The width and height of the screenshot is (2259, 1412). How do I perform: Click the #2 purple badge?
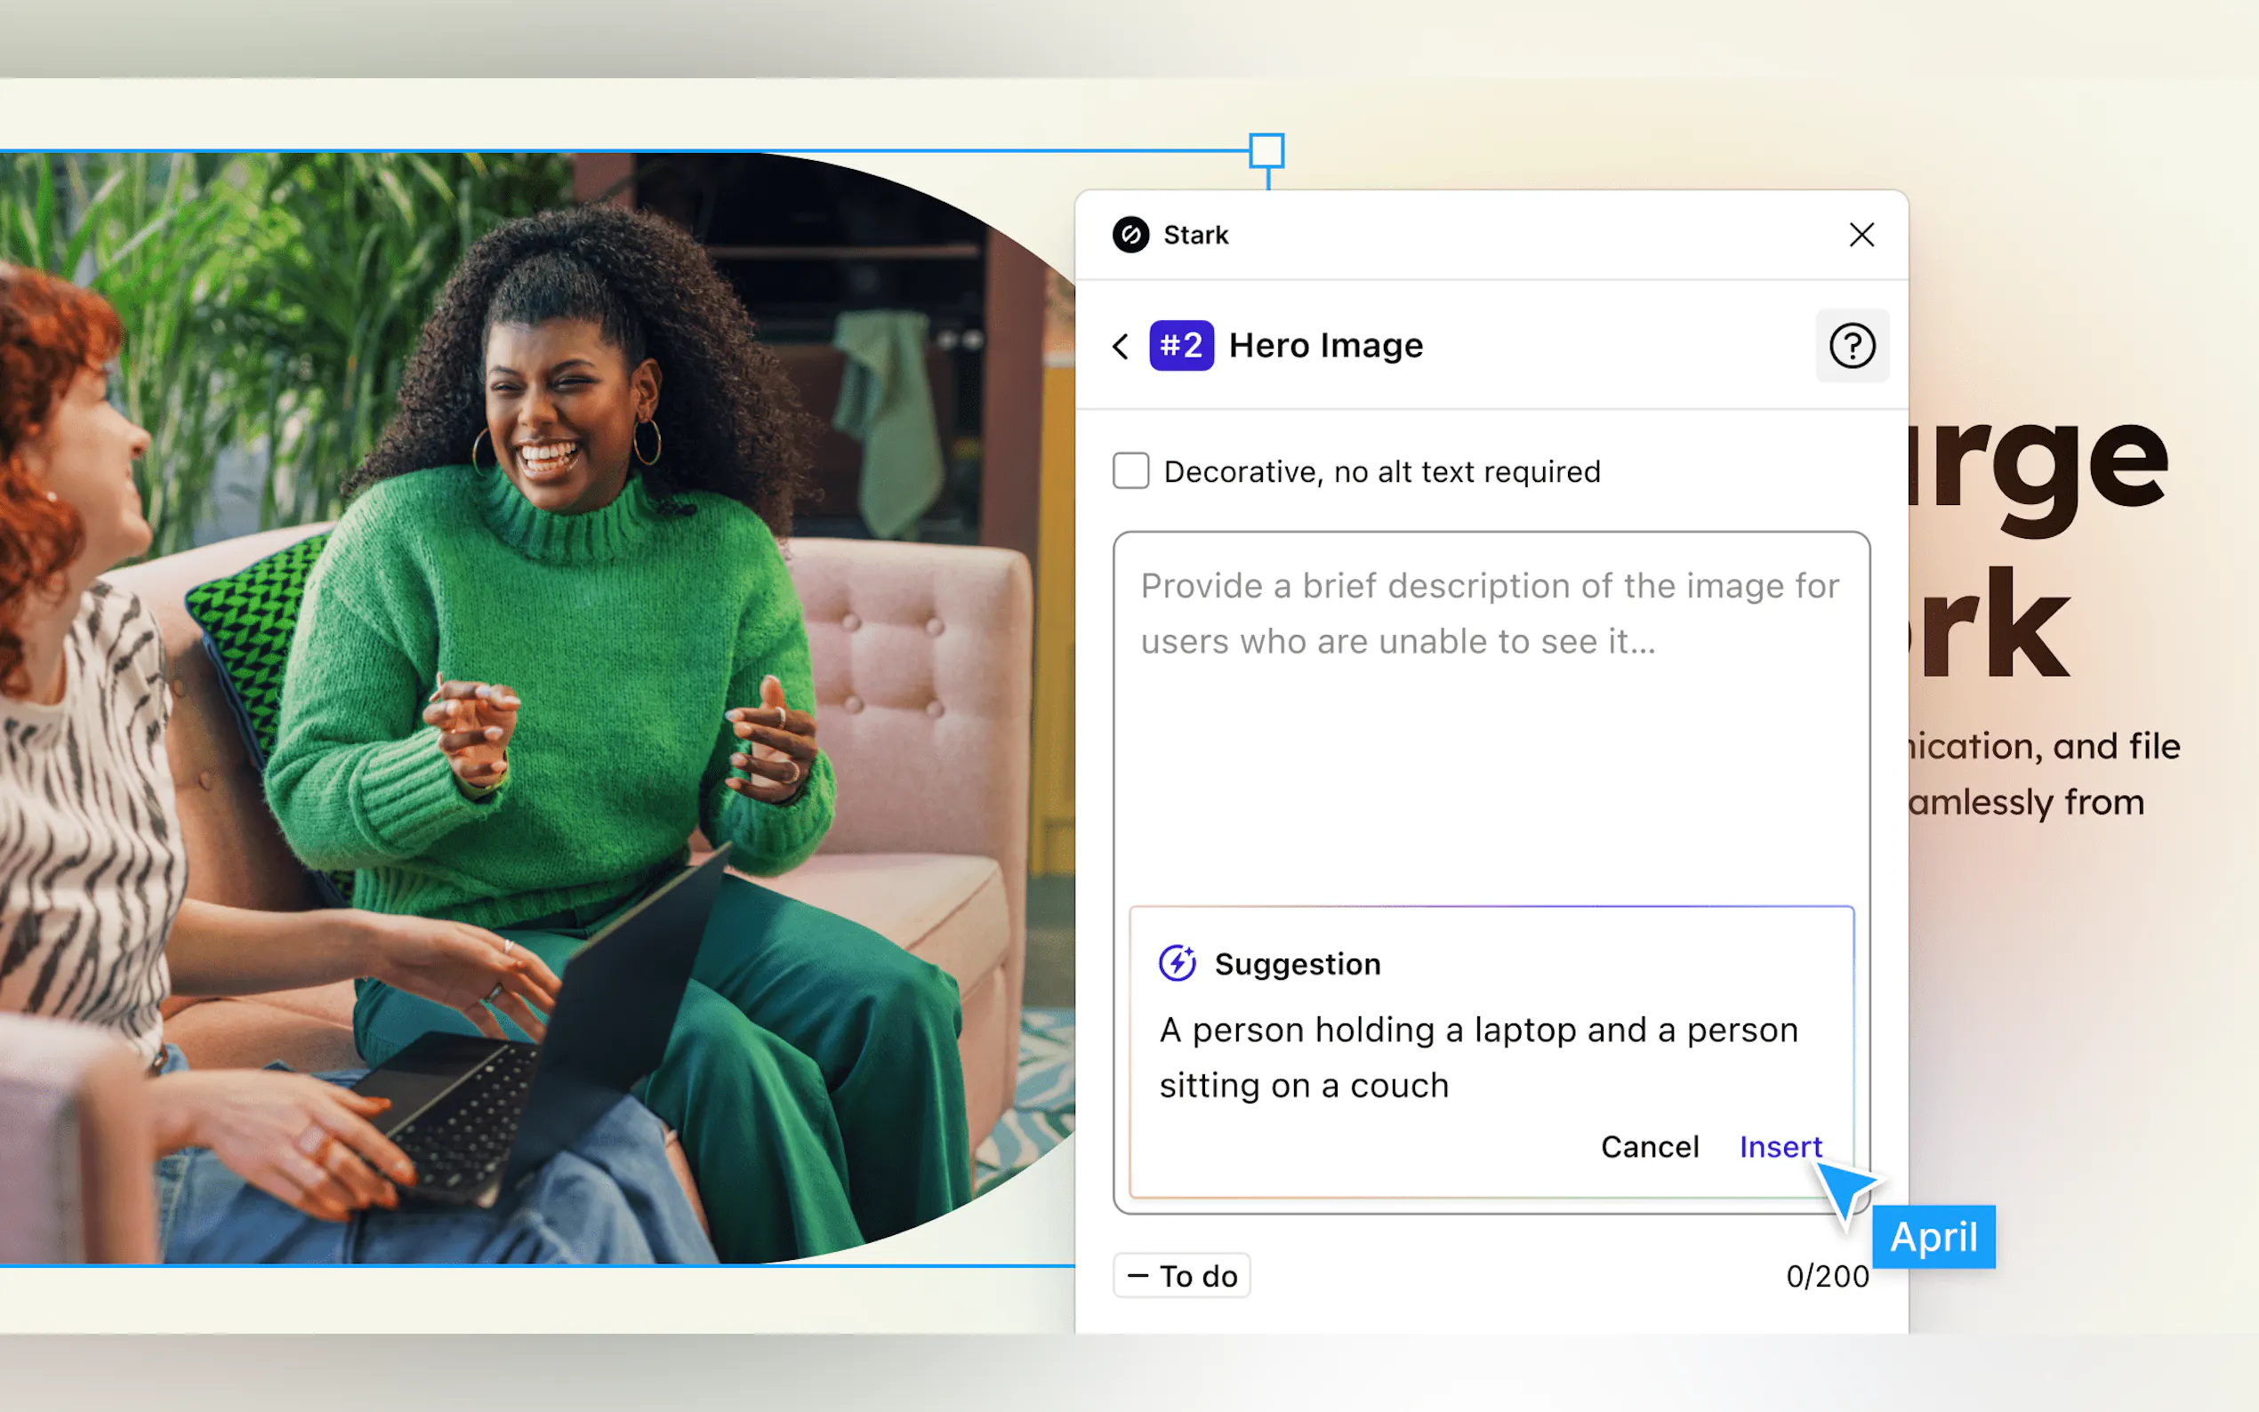pos(1180,346)
